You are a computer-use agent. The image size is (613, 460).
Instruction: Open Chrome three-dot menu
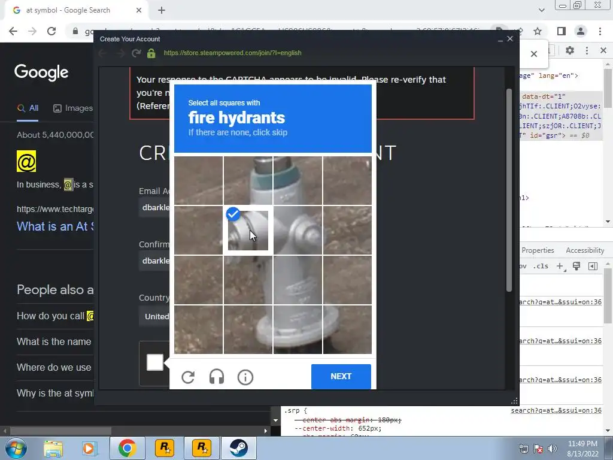coord(600,31)
